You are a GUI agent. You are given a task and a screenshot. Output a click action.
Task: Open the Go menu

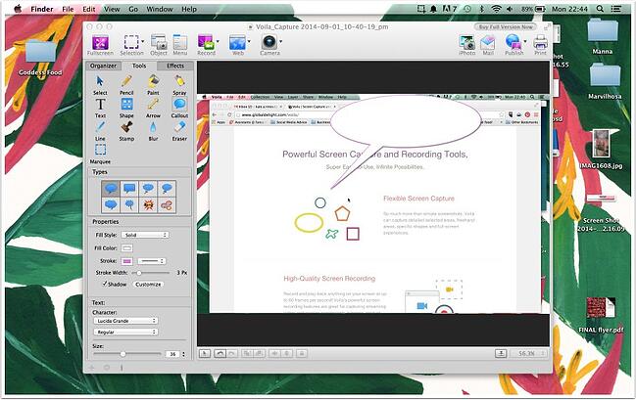coord(133,9)
